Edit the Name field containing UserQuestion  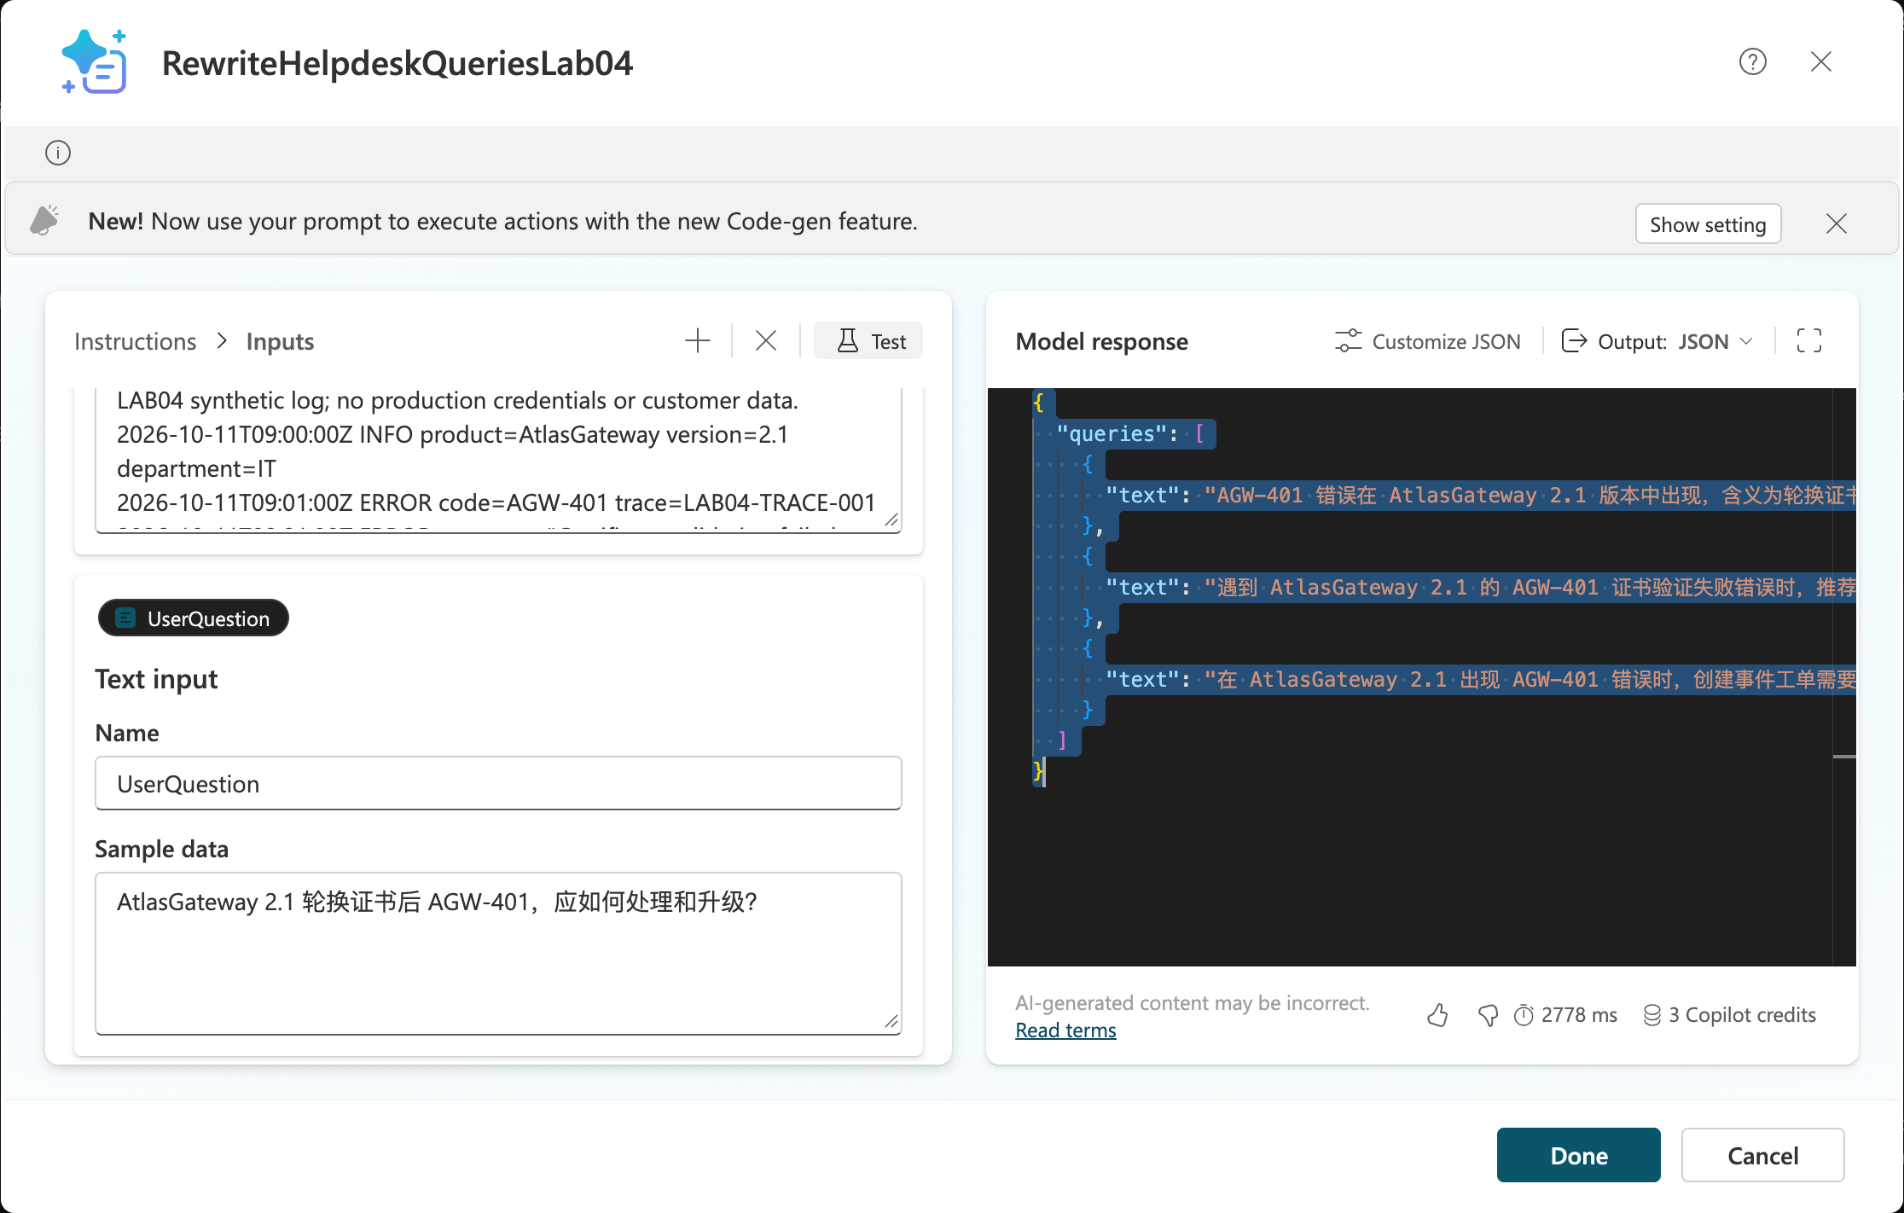click(x=498, y=783)
